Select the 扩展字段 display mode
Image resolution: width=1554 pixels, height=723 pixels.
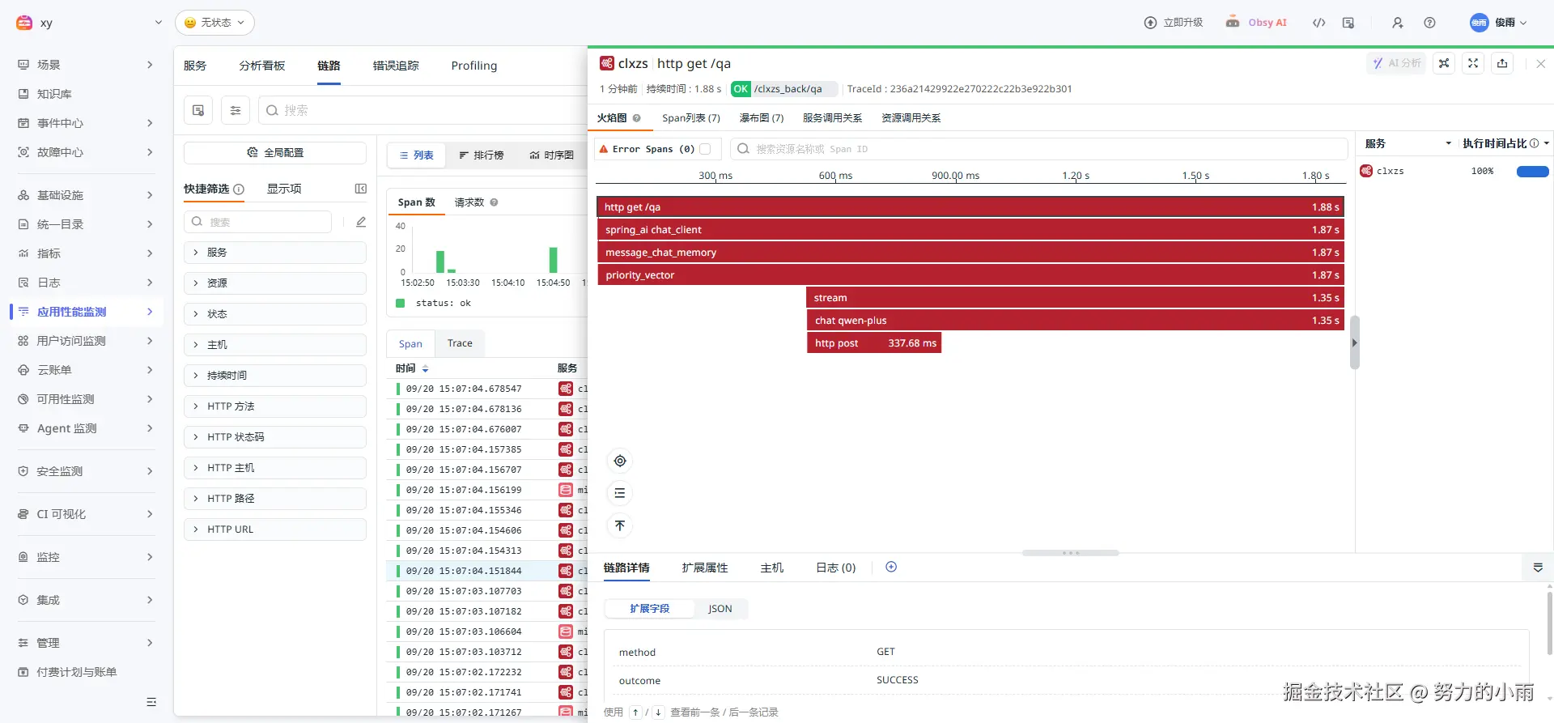(x=650, y=609)
